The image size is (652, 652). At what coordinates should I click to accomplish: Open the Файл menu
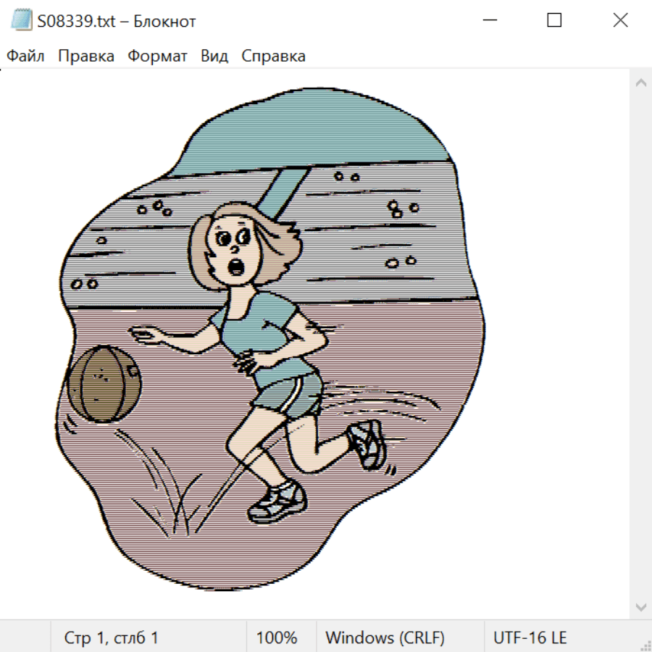click(x=26, y=57)
